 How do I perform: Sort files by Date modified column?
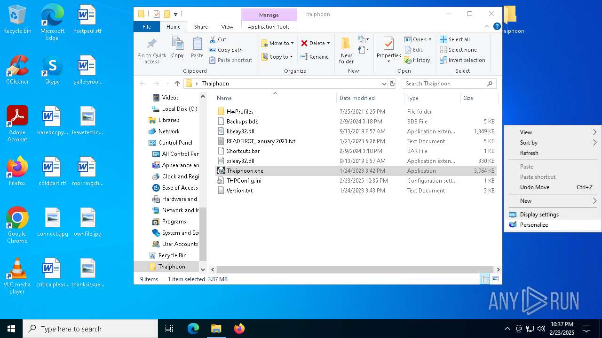coord(370,98)
